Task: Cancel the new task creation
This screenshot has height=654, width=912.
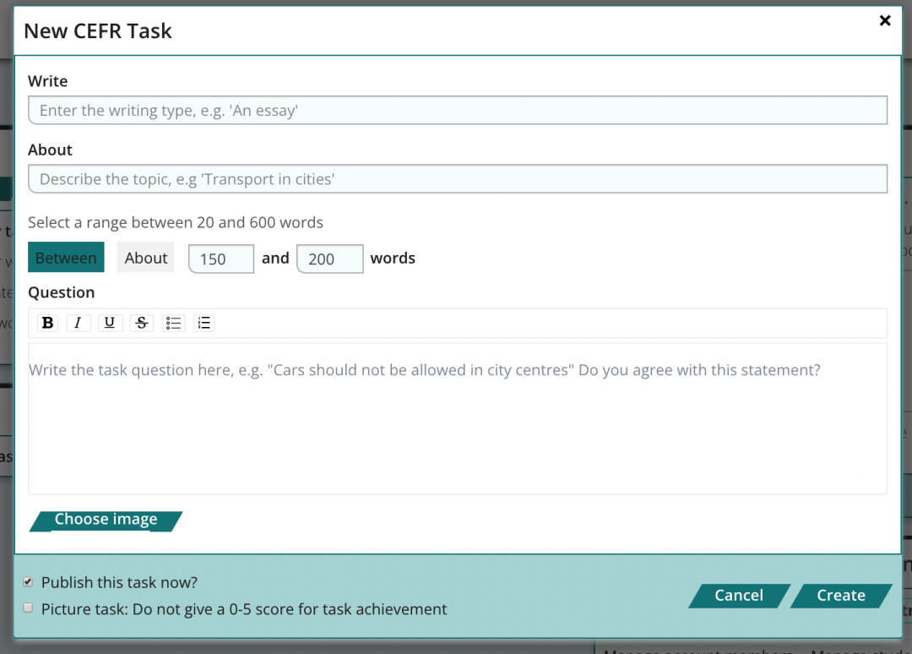Action: pos(738,596)
